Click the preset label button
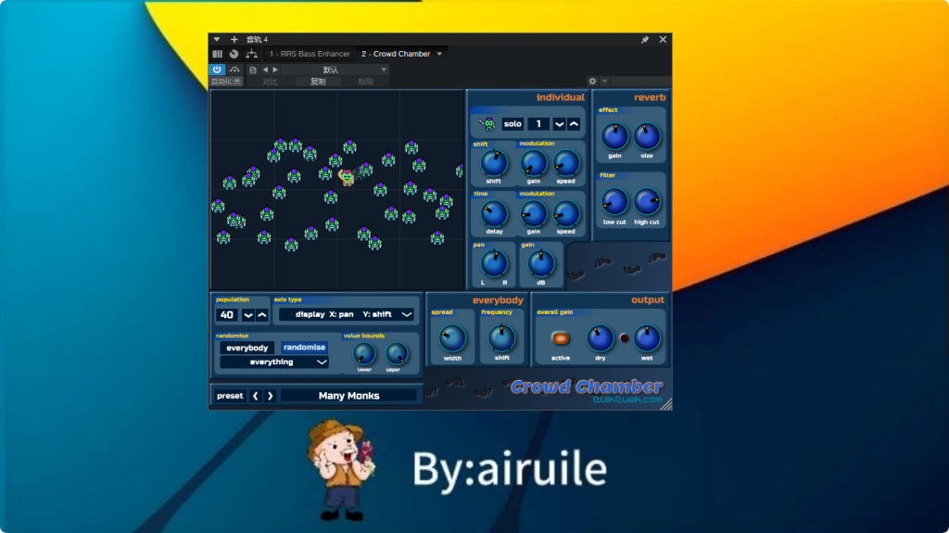The height and width of the screenshot is (533, 949). click(x=230, y=396)
